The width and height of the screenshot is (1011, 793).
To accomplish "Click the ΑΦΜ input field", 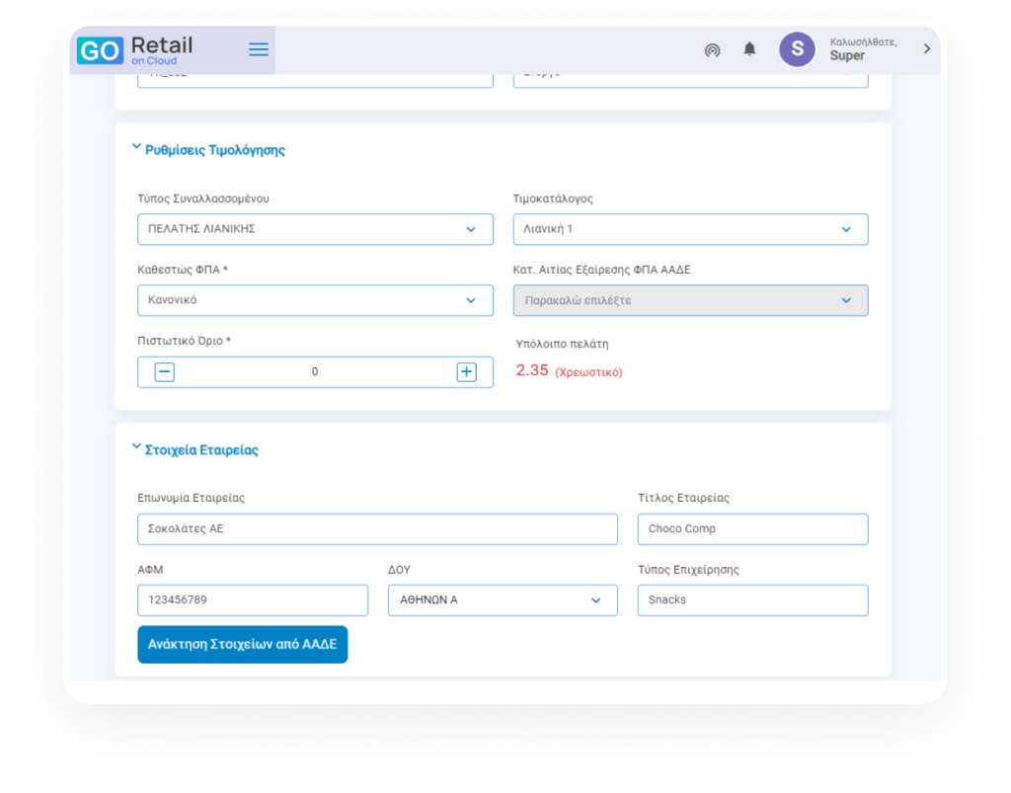I will pos(253,600).
